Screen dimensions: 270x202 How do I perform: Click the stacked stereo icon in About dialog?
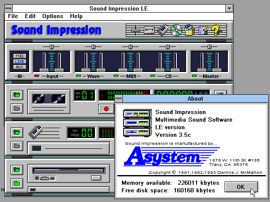pos(138,123)
